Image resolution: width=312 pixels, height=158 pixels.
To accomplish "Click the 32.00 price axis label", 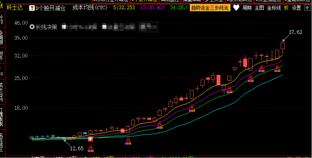I will tap(21, 56).
